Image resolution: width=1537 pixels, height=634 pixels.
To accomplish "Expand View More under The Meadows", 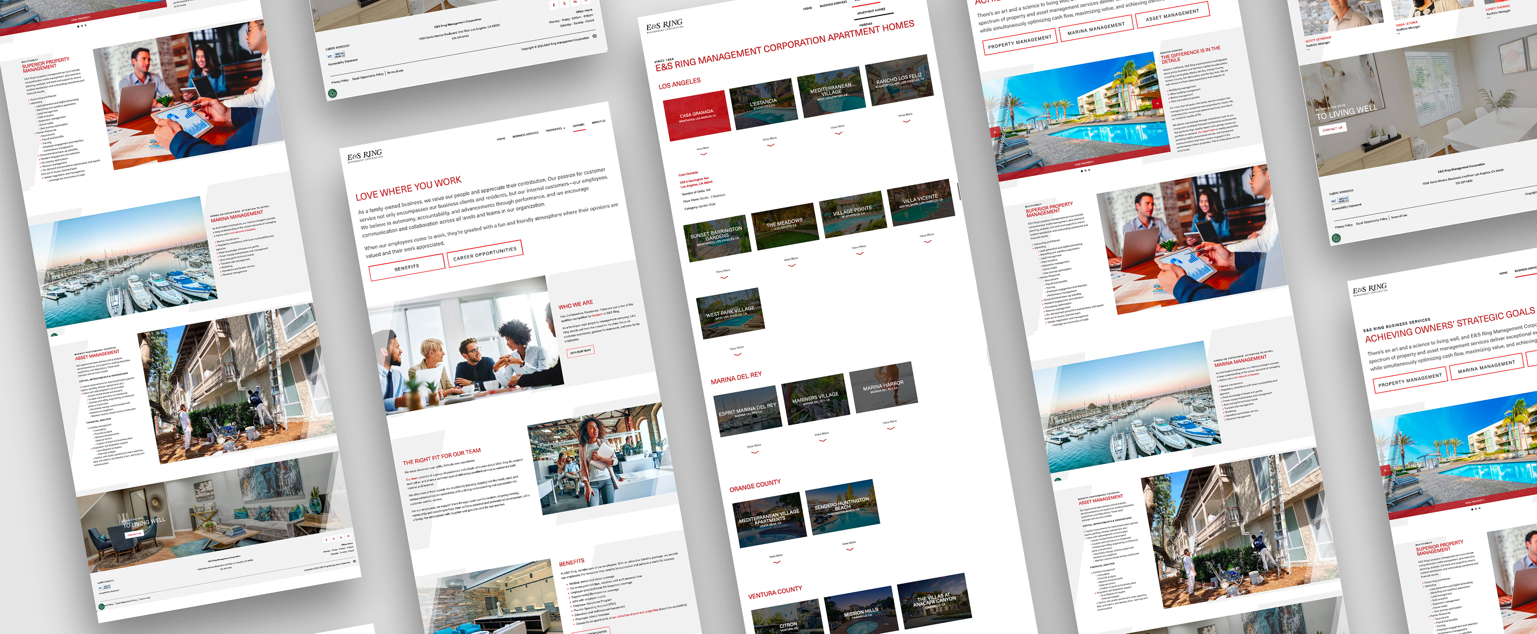I will tap(792, 262).
